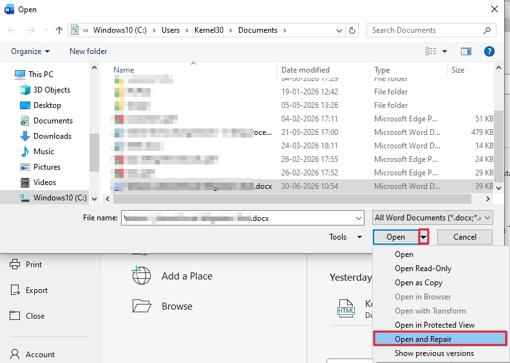The image size is (510, 363).
Task: Sort files by Date modified column
Action: (x=305, y=70)
